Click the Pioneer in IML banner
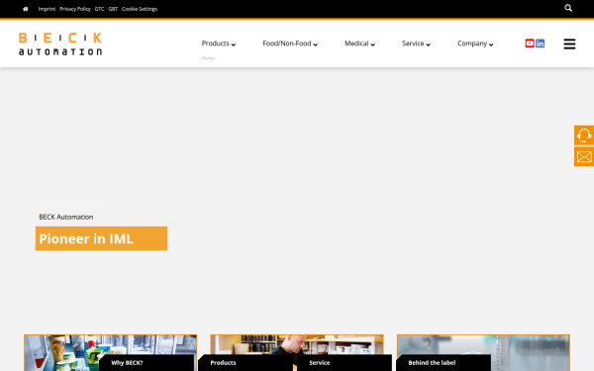The height and width of the screenshot is (371, 594). pyautogui.click(x=102, y=238)
